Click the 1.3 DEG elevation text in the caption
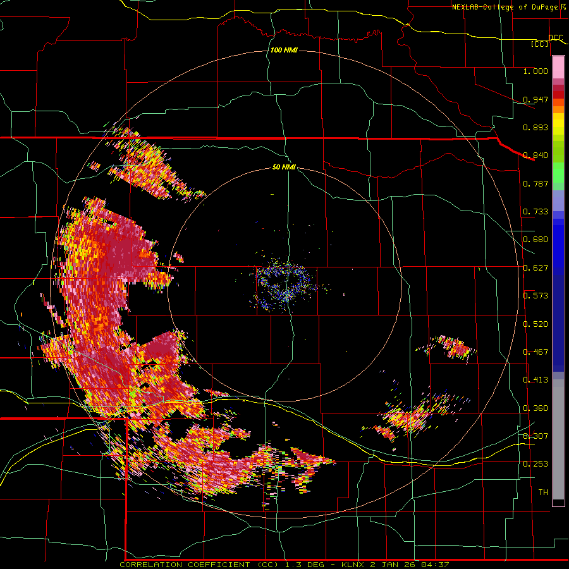The width and height of the screenshot is (569, 569). coord(305,565)
